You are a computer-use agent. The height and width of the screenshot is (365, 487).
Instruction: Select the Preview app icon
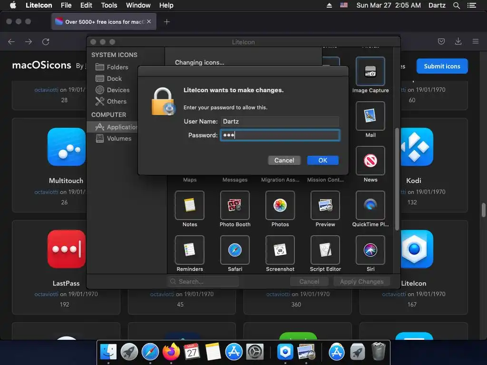point(325,205)
